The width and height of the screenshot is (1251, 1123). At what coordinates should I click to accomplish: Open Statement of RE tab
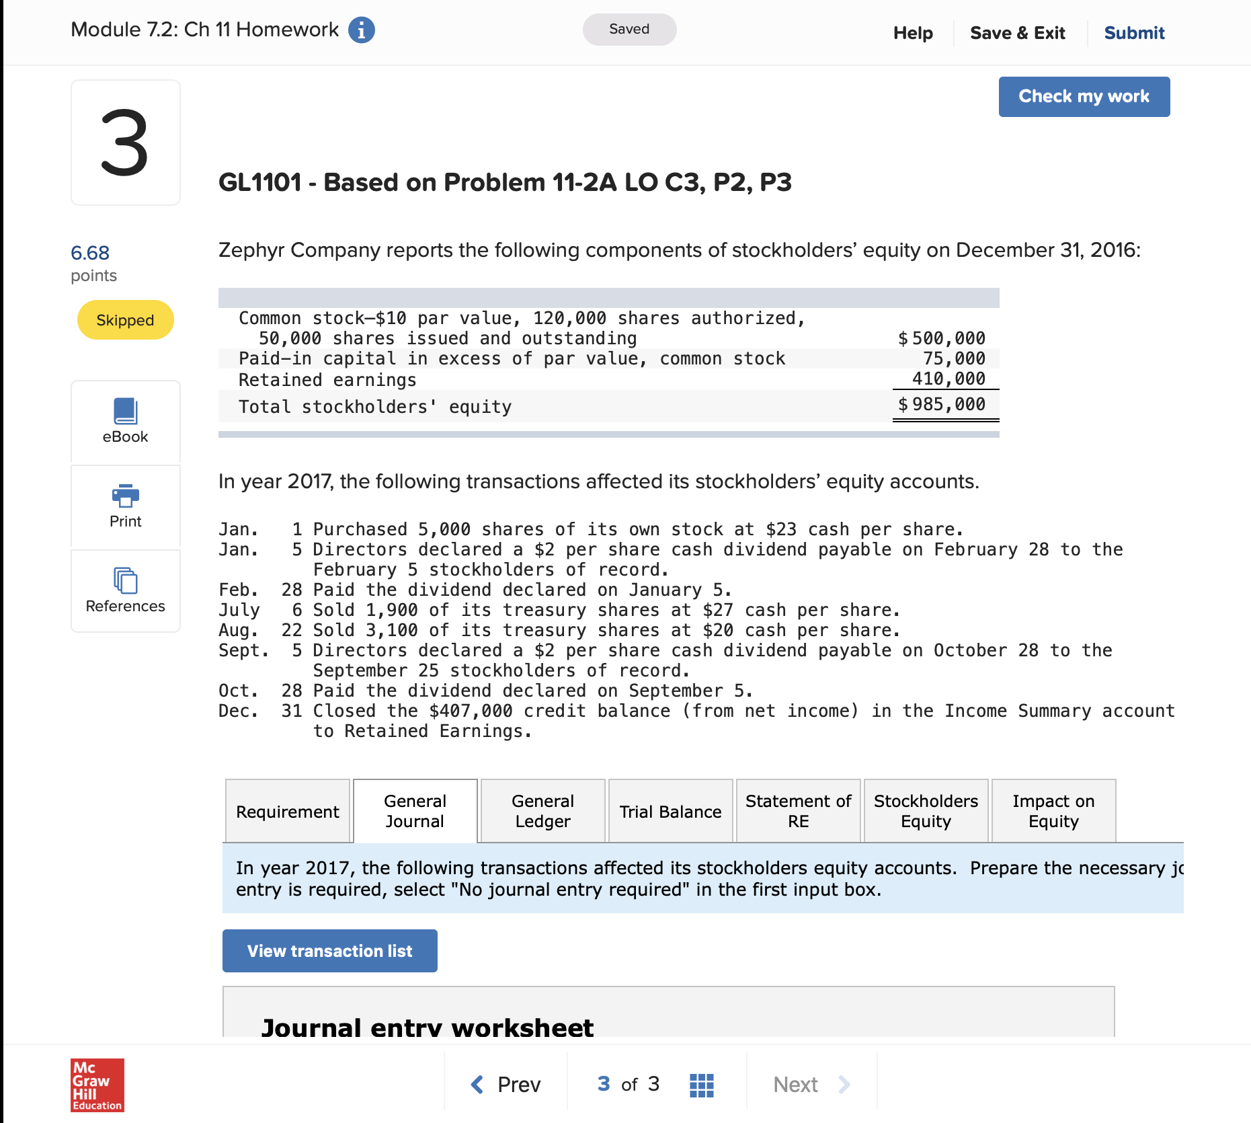coord(799,811)
